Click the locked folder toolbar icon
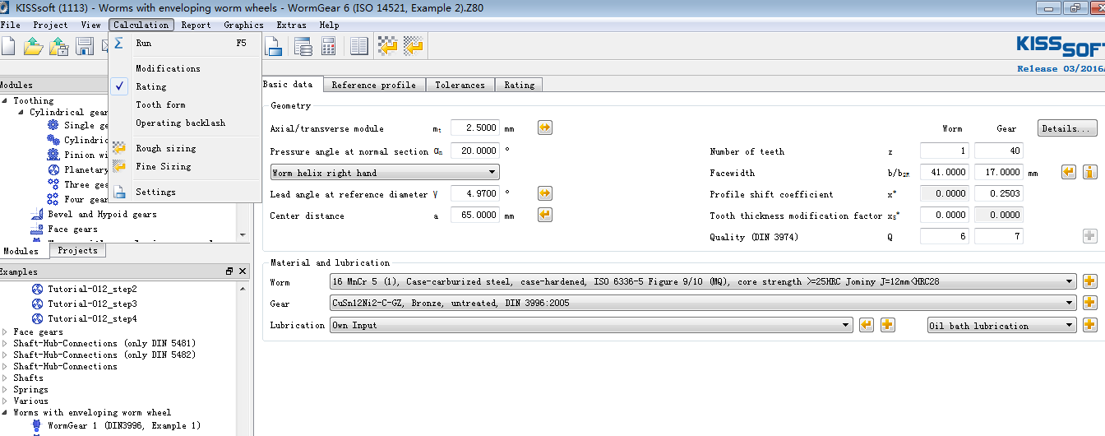1105x436 pixels. [x=58, y=46]
